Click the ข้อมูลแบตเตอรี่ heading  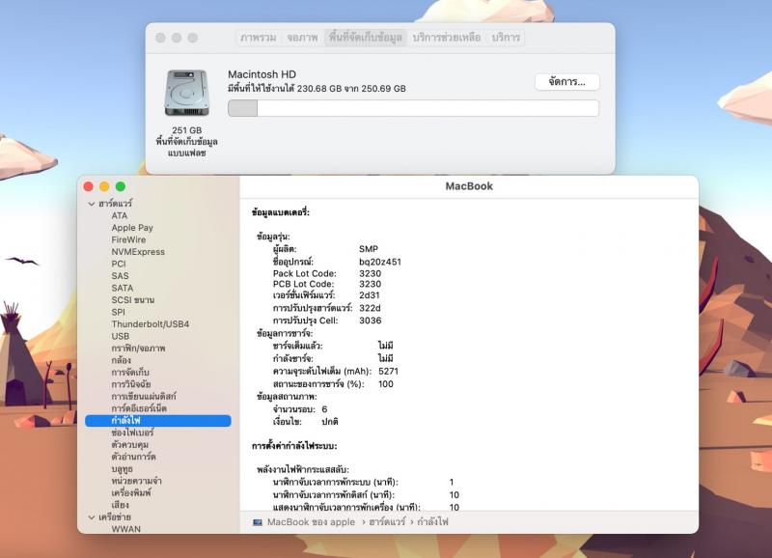pos(281,212)
